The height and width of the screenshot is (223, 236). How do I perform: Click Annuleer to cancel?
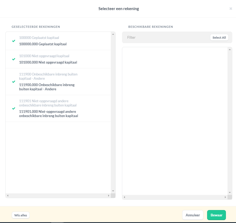[193, 215]
